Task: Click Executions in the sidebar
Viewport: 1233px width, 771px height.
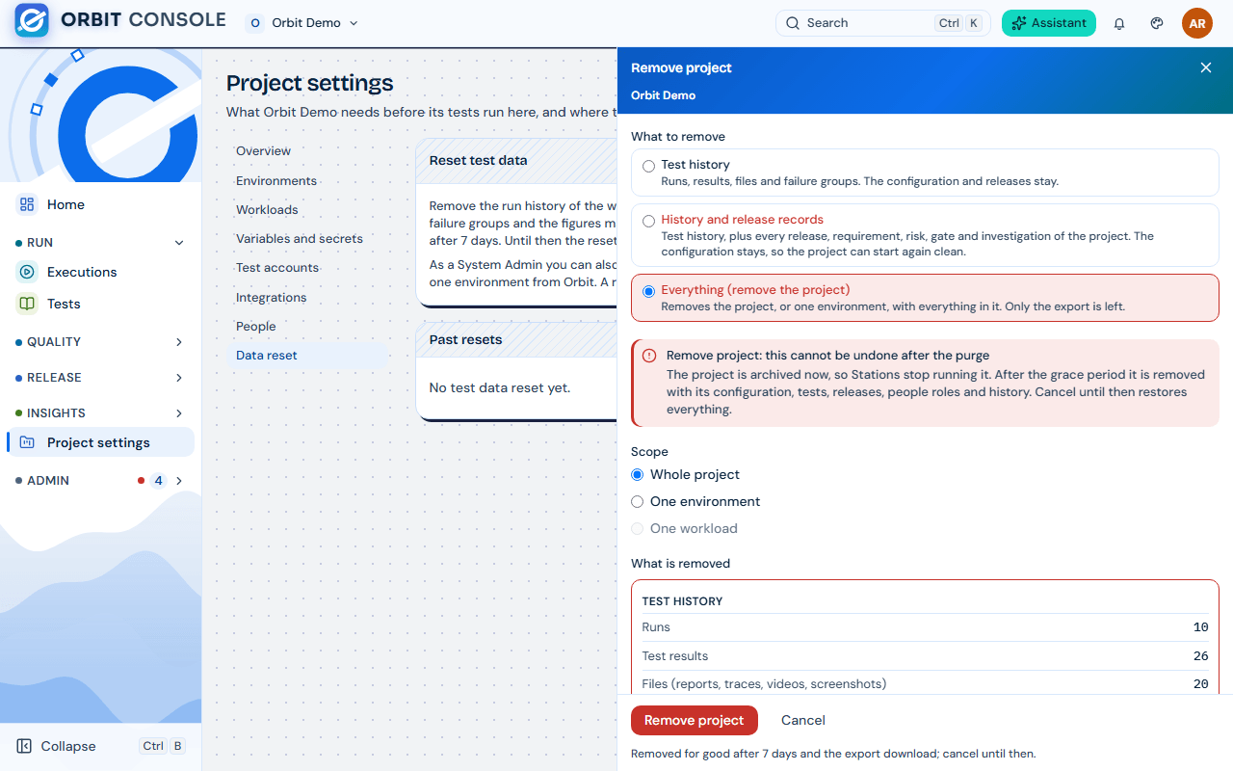Action: (100, 272)
